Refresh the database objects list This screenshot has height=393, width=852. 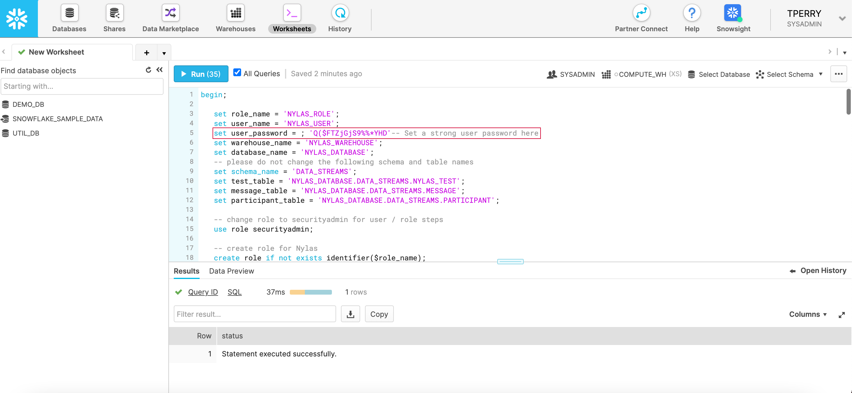[148, 70]
